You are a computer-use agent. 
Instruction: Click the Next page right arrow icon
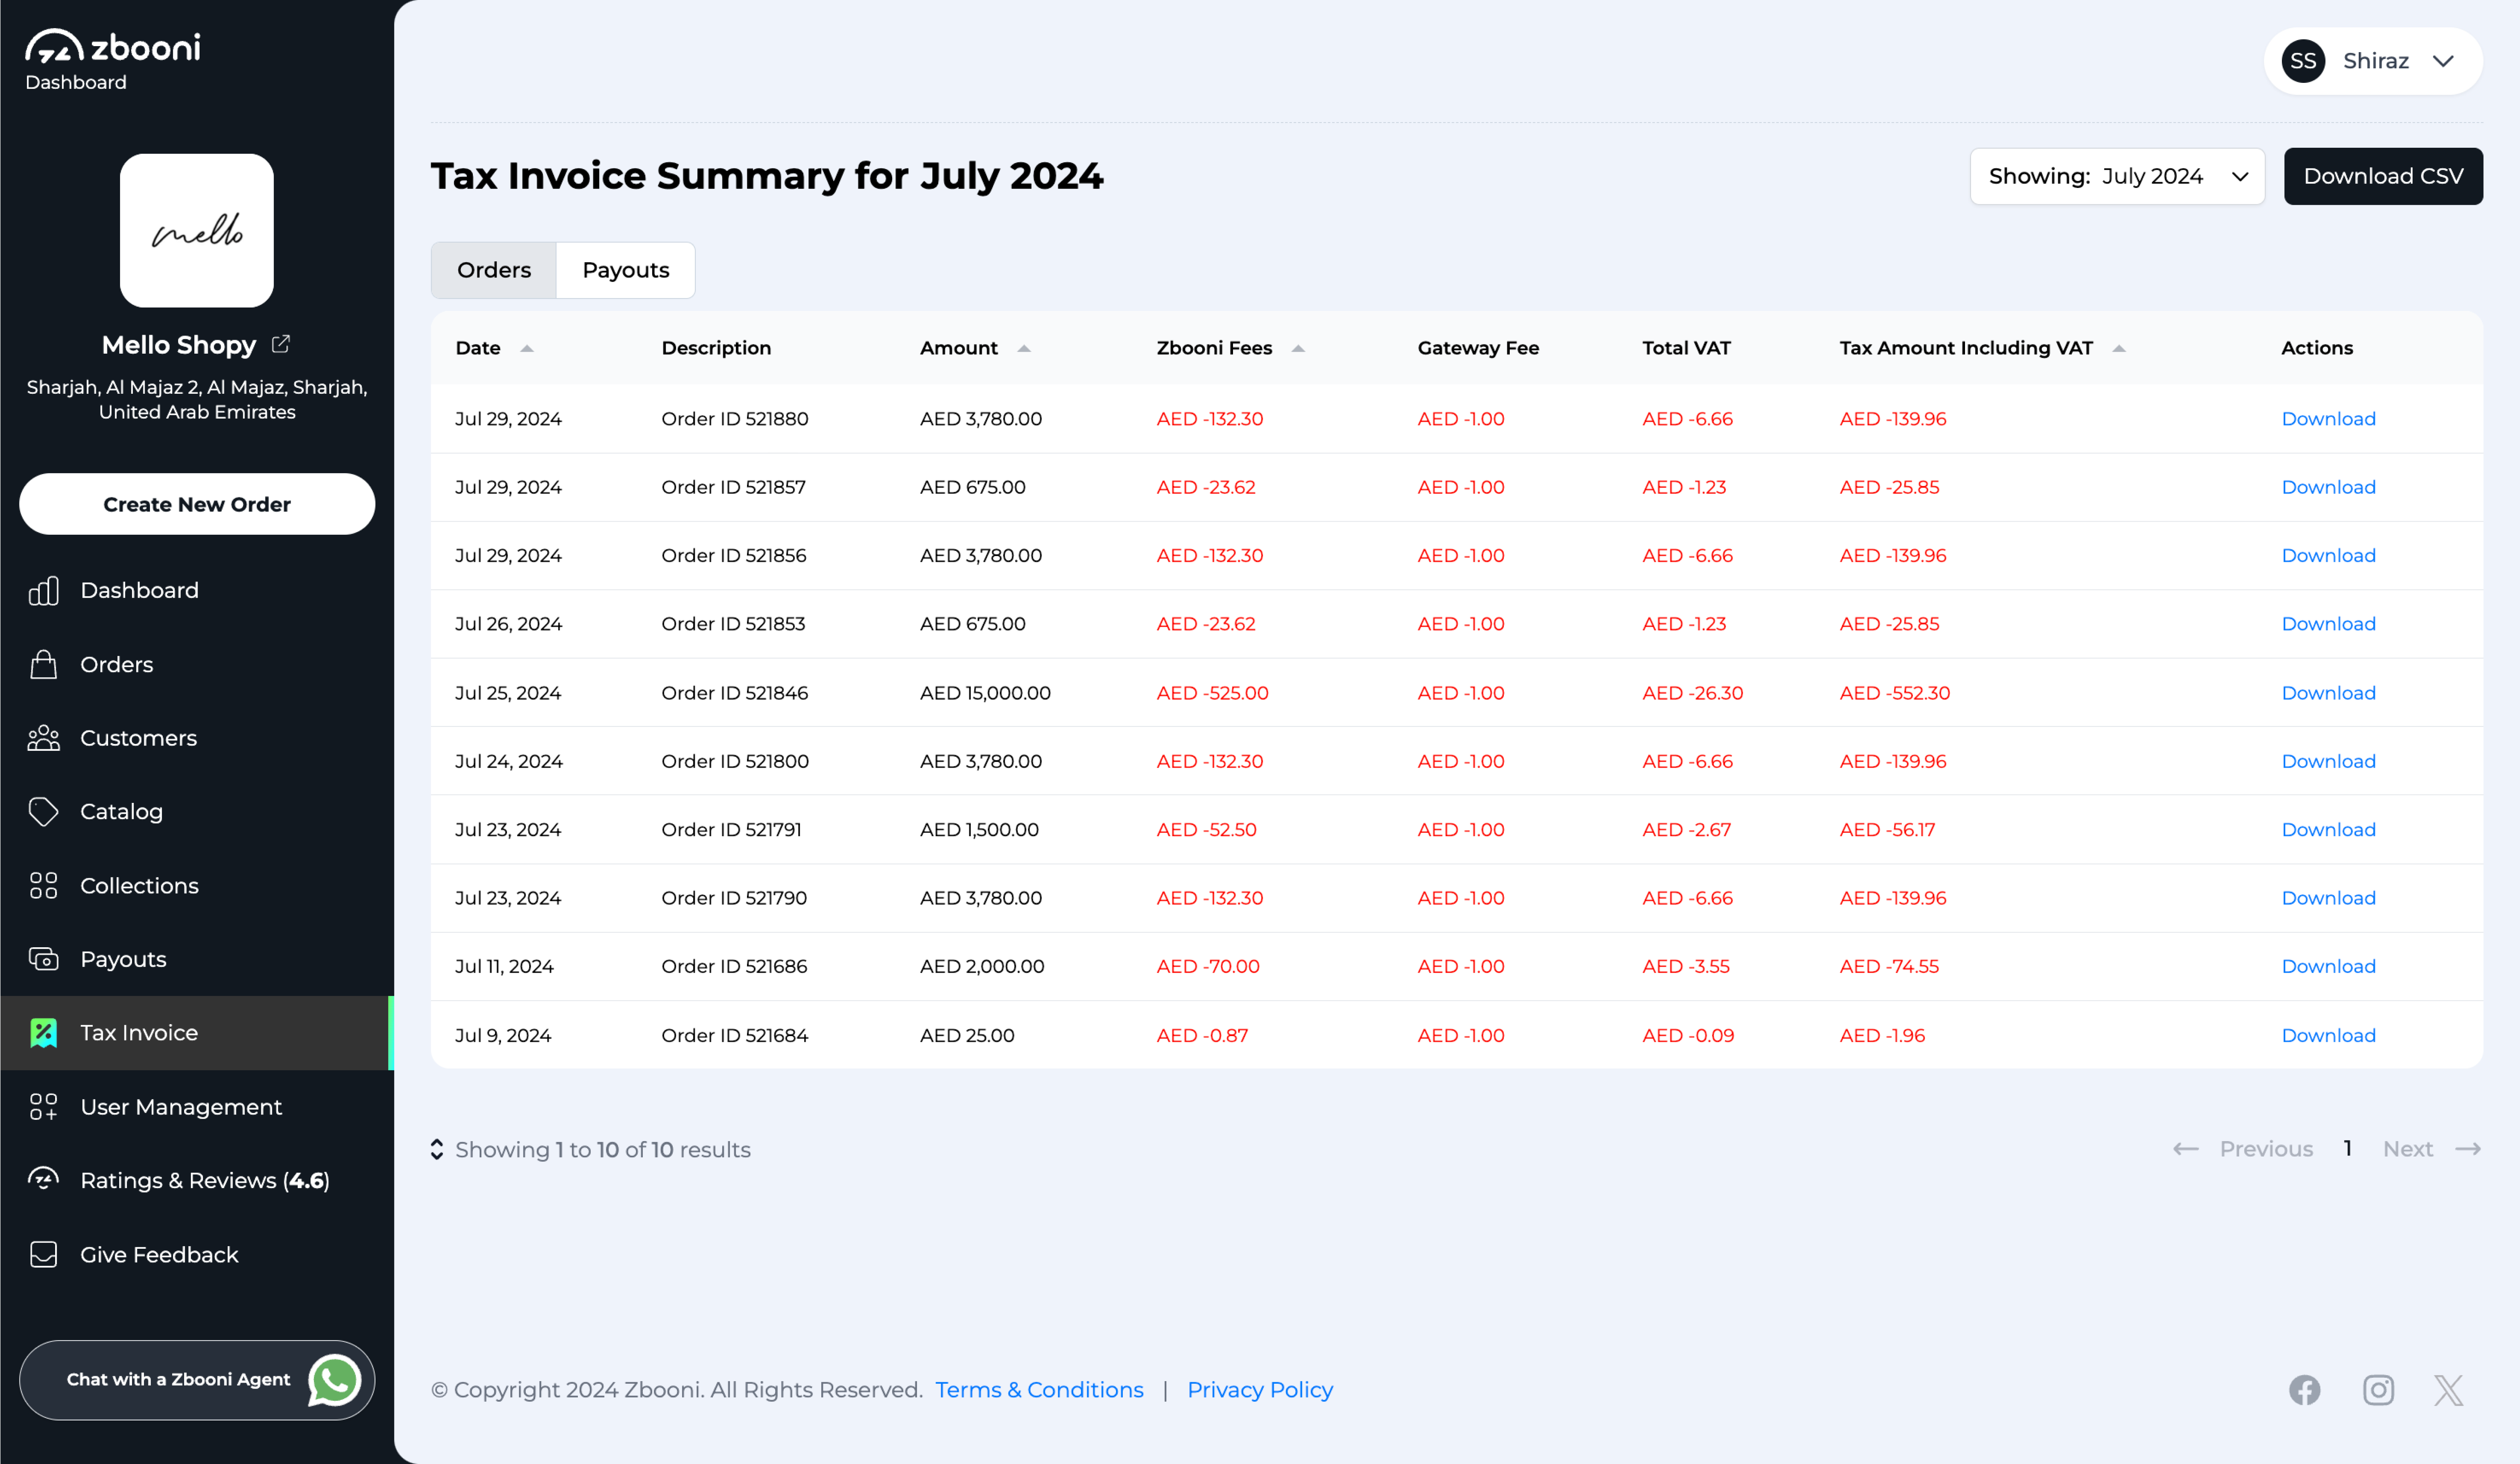coord(2468,1149)
